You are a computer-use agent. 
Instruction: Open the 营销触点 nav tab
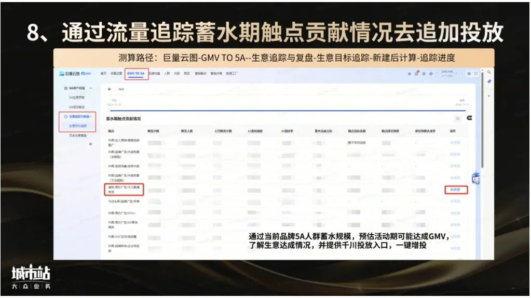click(x=200, y=74)
